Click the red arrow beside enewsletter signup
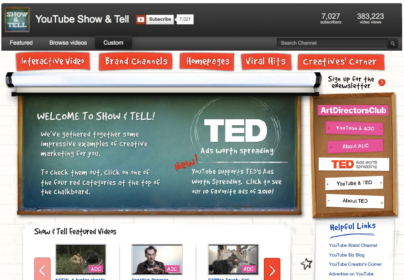Screen dimensions: 404x280 click(382, 82)
